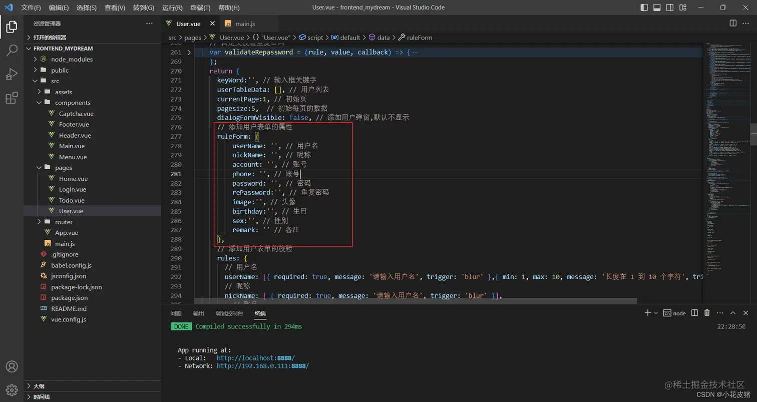Open Header.vue in the explorer
Screen dimensions: 757x402
point(92,135)
